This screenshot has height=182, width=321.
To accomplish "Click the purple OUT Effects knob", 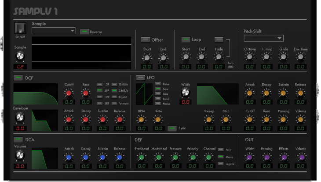I will click(284, 157).
